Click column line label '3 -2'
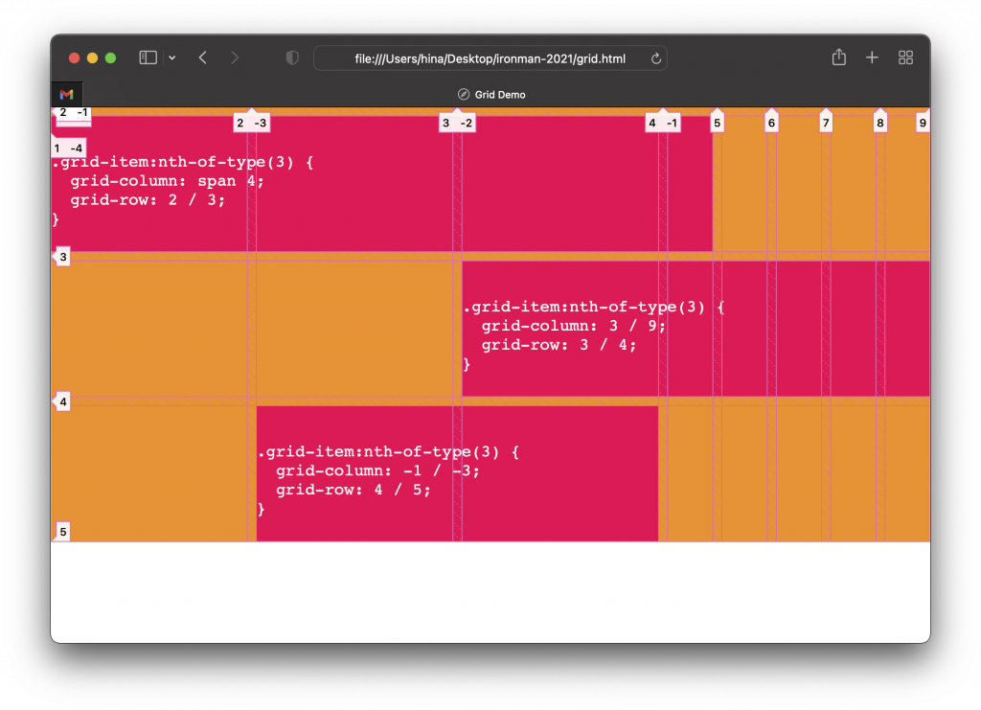981x710 pixels. pos(457,123)
